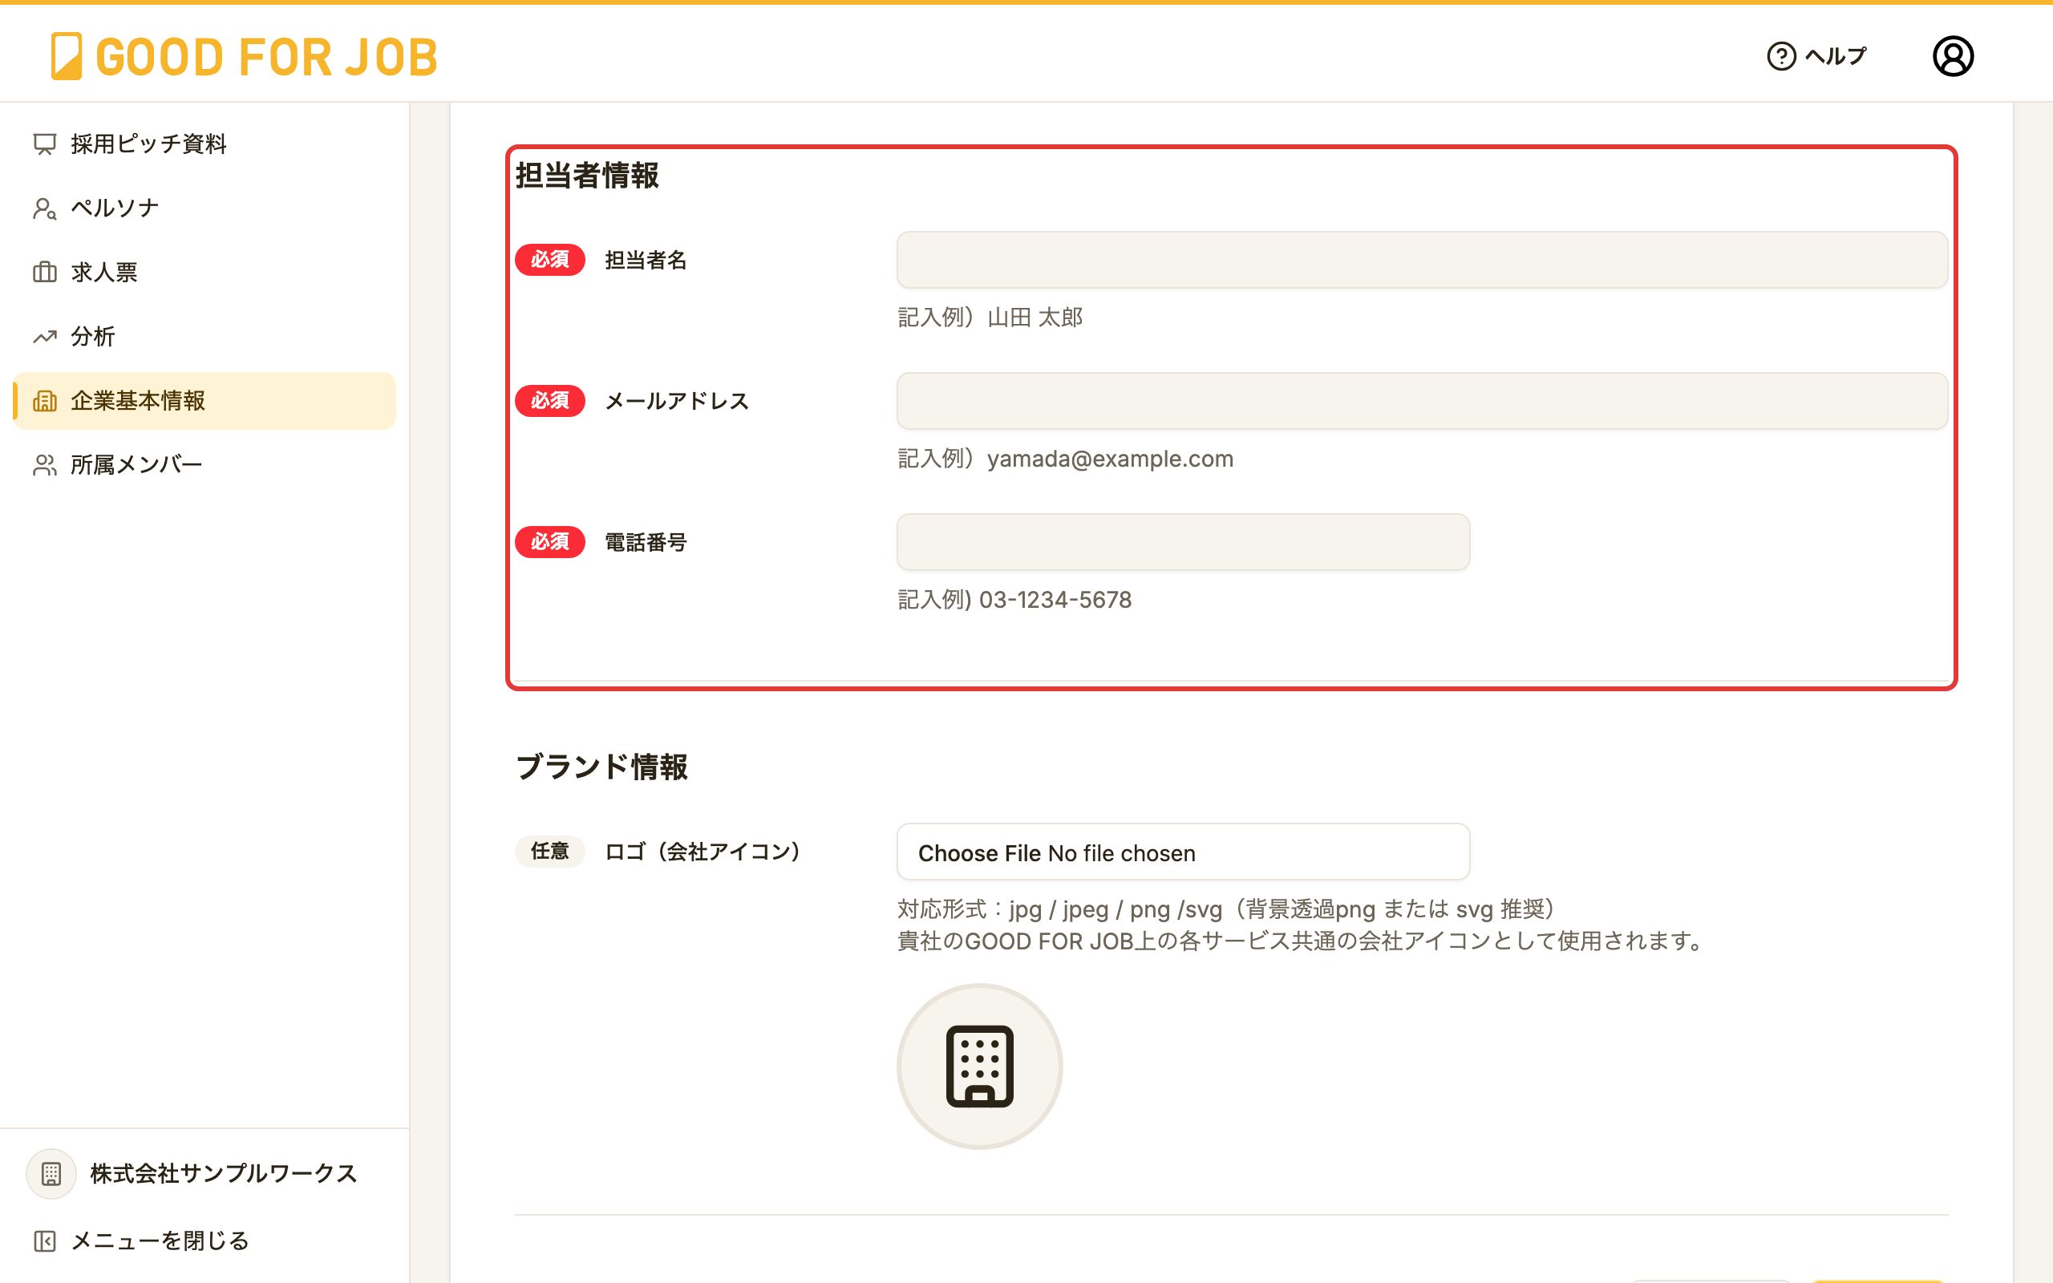Click the 必須 badge beside 担当者名
This screenshot has height=1283, width=2053.
pyautogui.click(x=549, y=260)
